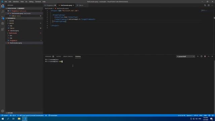Open the Debug view in activity bar

pos(3,24)
